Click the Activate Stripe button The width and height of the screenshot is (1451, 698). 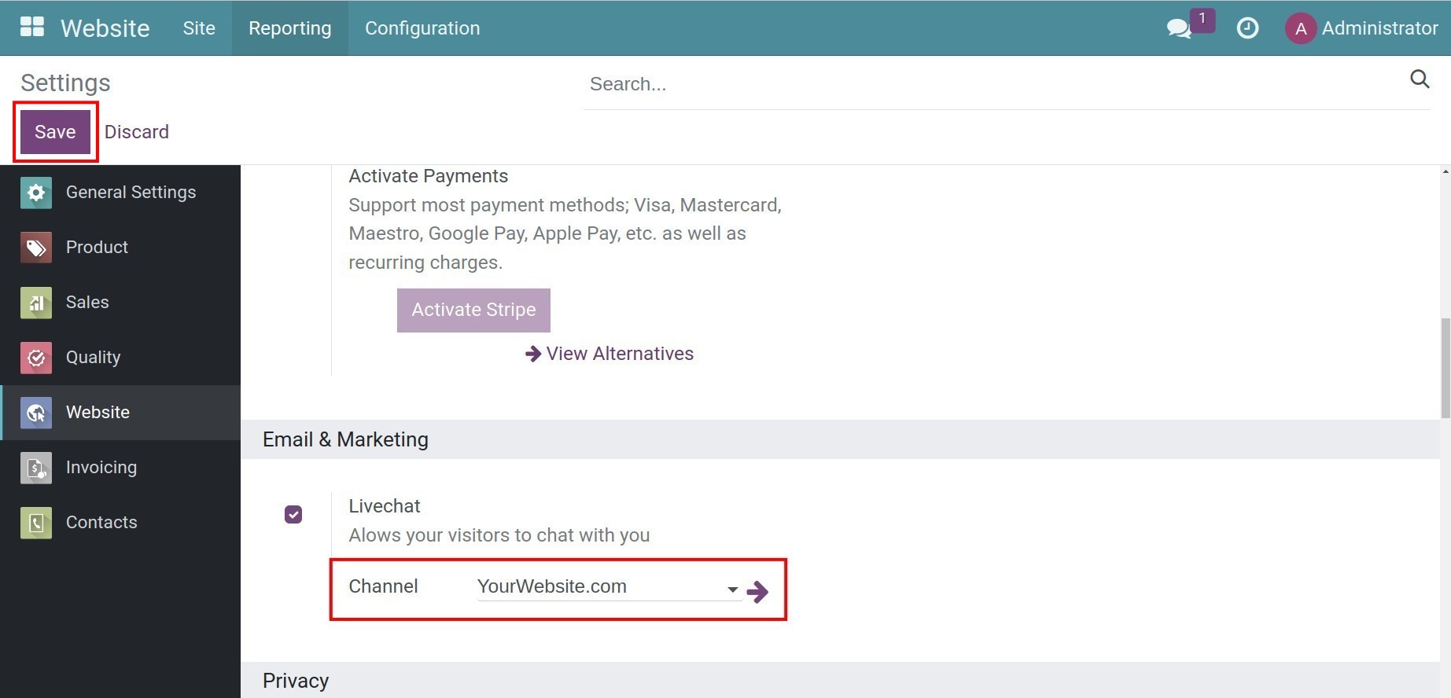[473, 310]
